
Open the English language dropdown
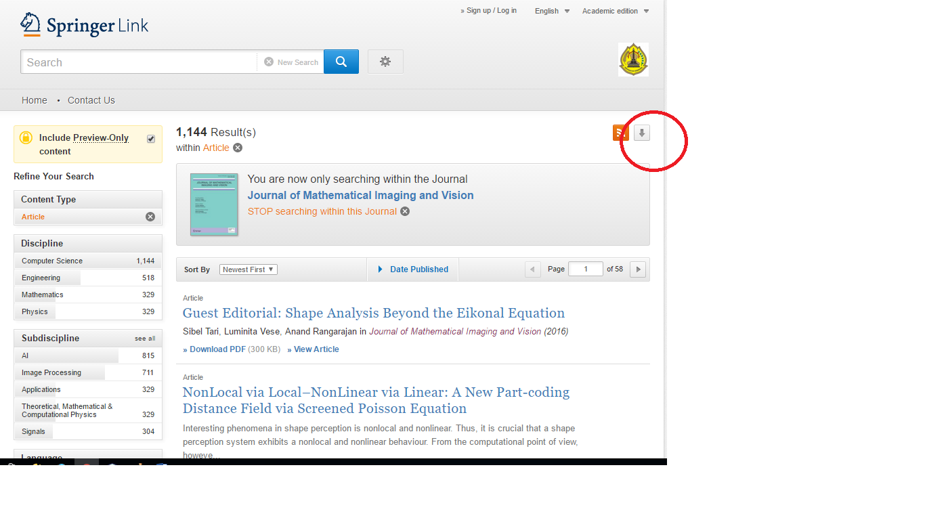pos(551,10)
